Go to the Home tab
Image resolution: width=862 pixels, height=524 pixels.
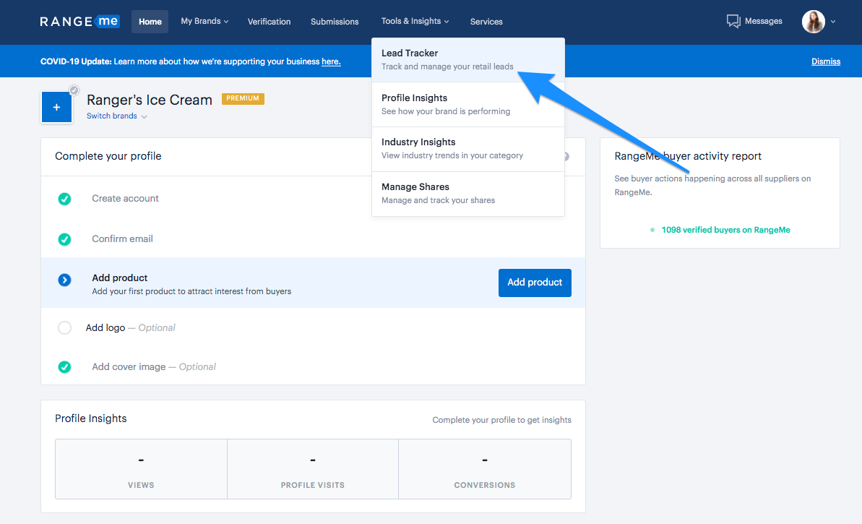(x=150, y=22)
